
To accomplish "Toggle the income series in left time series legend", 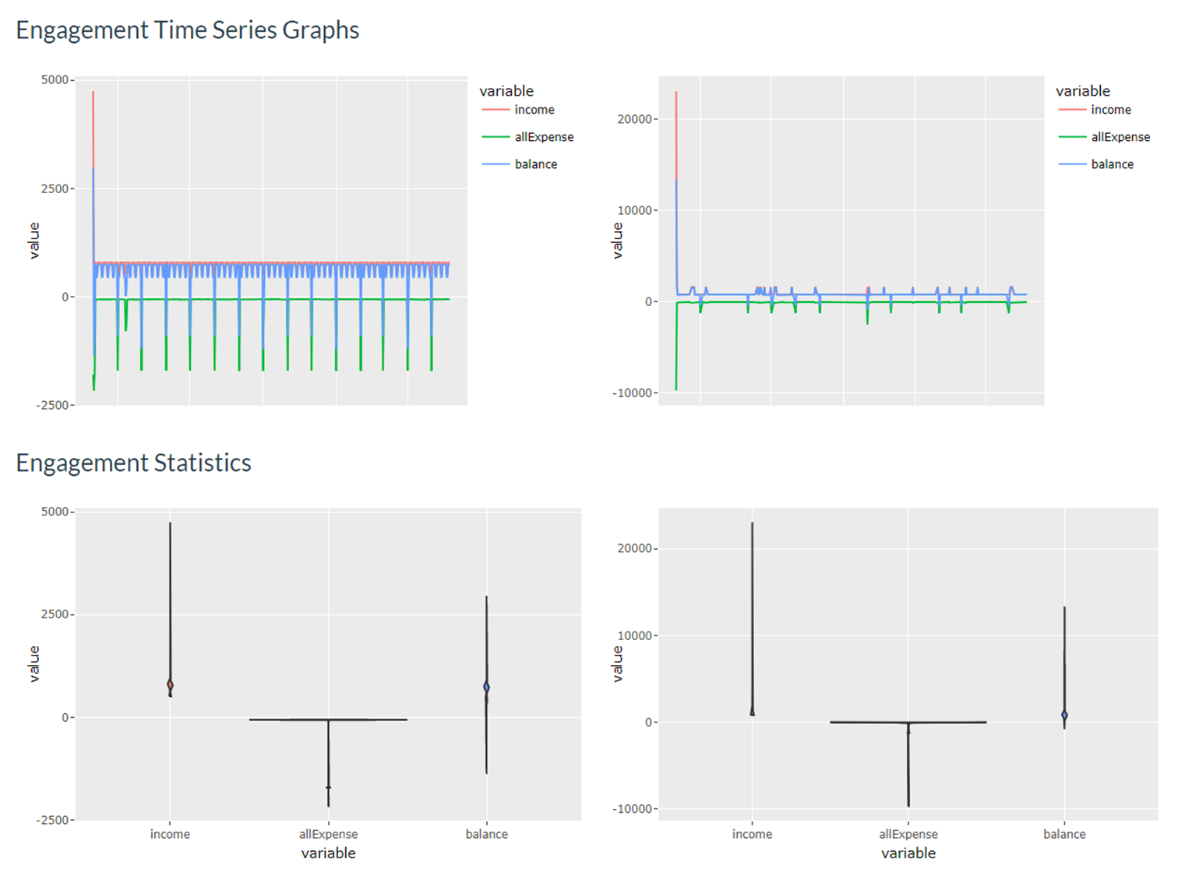I will point(534,110).
